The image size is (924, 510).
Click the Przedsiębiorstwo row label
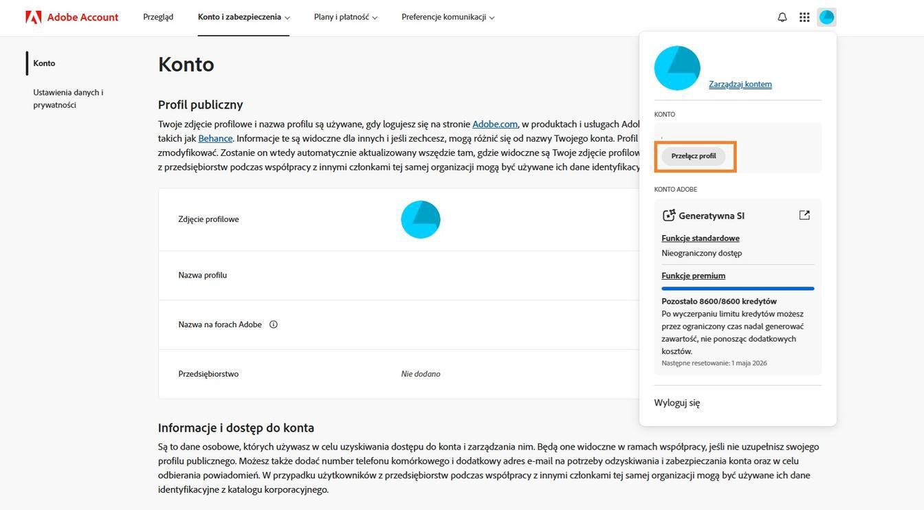pos(208,374)
